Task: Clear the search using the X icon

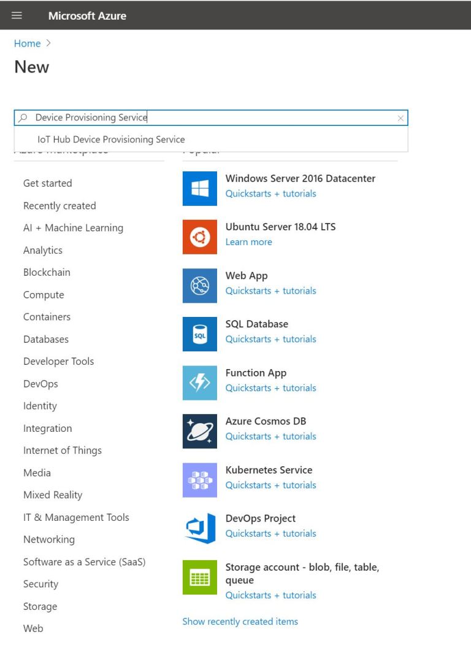Action: point(400,117)
